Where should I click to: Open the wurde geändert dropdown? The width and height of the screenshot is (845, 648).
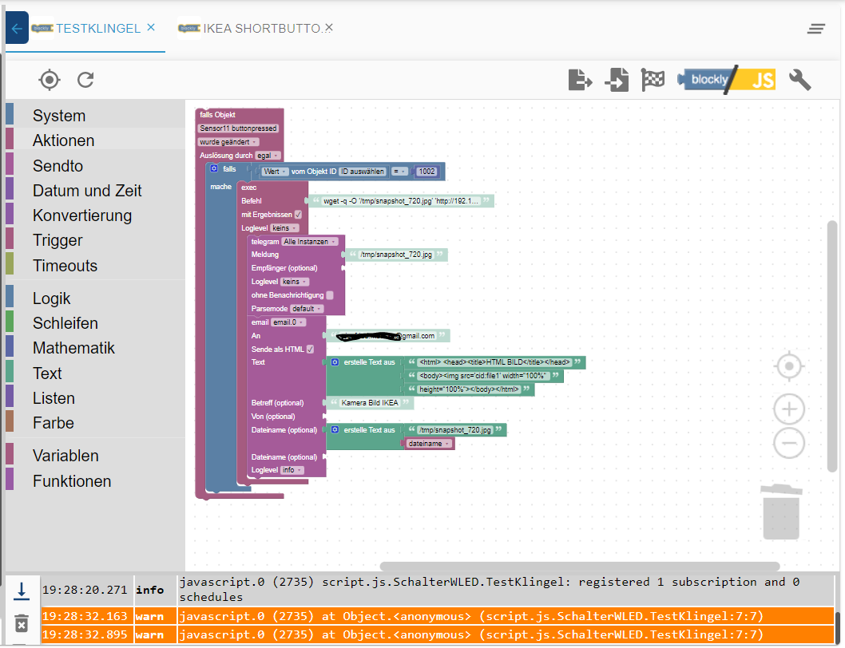[228, 142]
